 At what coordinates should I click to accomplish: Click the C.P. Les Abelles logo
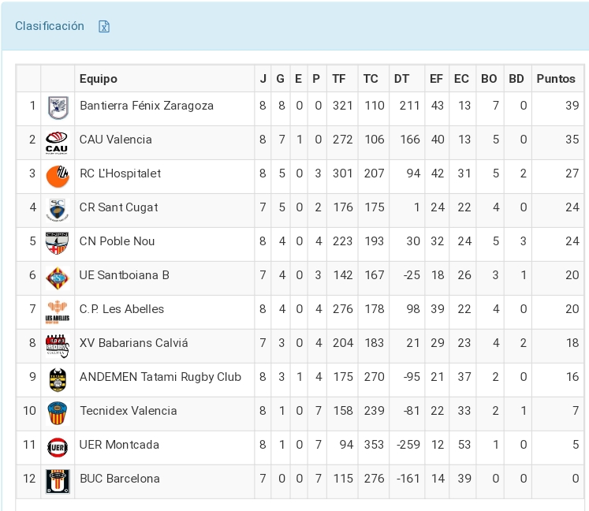[57, 311]
